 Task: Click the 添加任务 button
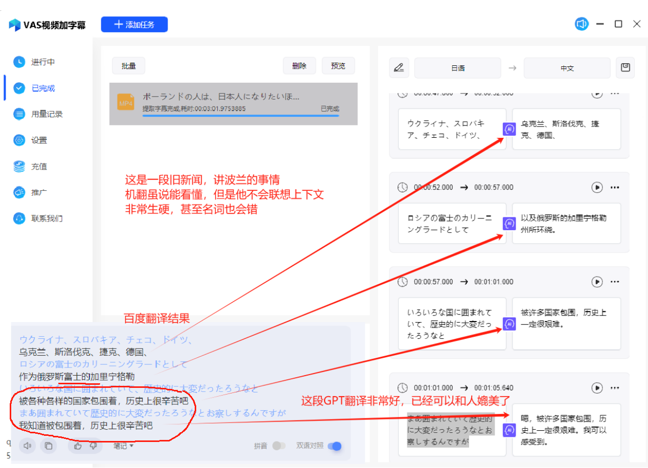(134, 24)
